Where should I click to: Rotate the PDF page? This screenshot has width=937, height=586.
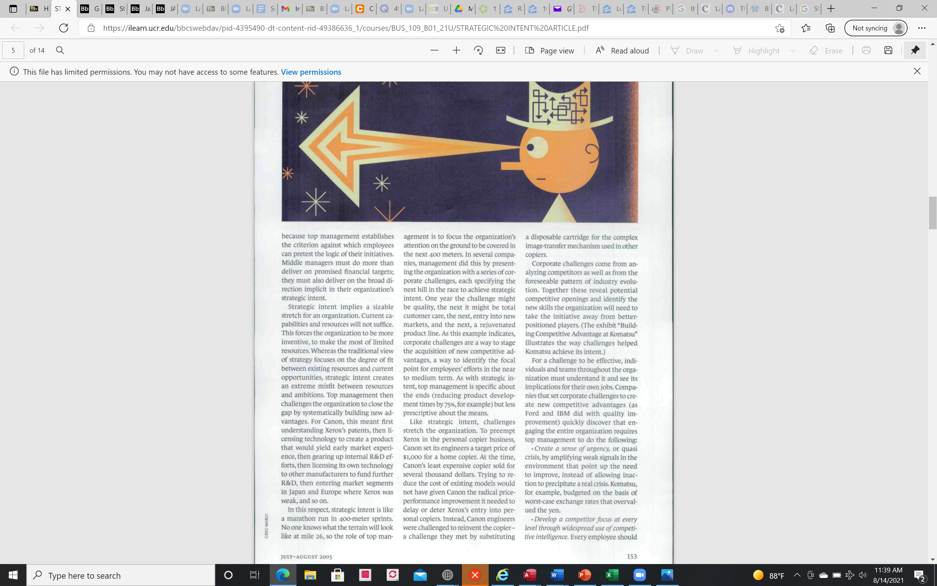(x=479, y=51)
